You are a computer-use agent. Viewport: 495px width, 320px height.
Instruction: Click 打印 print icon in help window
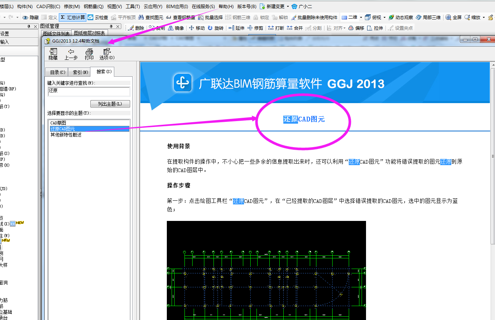tap(89, 54)
